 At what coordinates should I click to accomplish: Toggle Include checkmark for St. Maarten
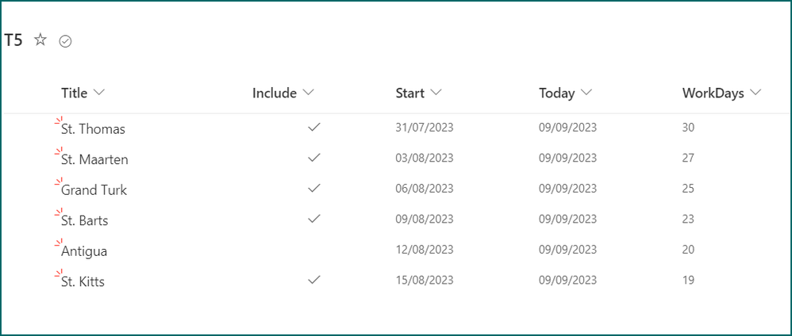314,158
